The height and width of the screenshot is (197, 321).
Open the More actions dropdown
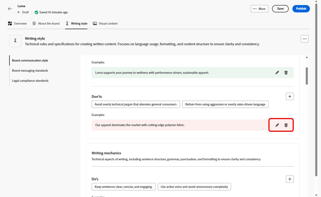(x=259, y=9)
